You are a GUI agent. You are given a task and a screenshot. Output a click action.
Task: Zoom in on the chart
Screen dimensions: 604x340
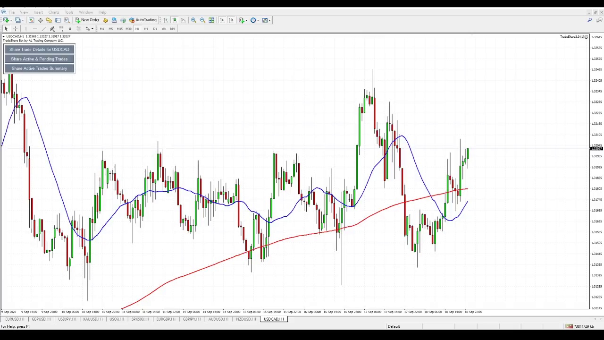(x=193, y=20)
